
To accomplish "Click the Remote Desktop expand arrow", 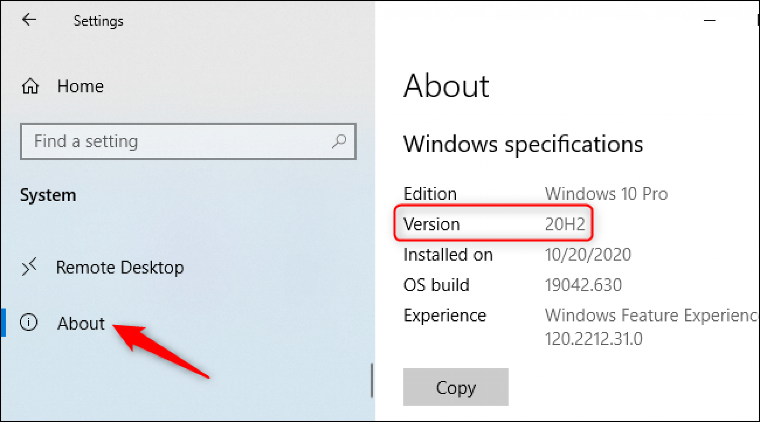I will tap(30, 266).
